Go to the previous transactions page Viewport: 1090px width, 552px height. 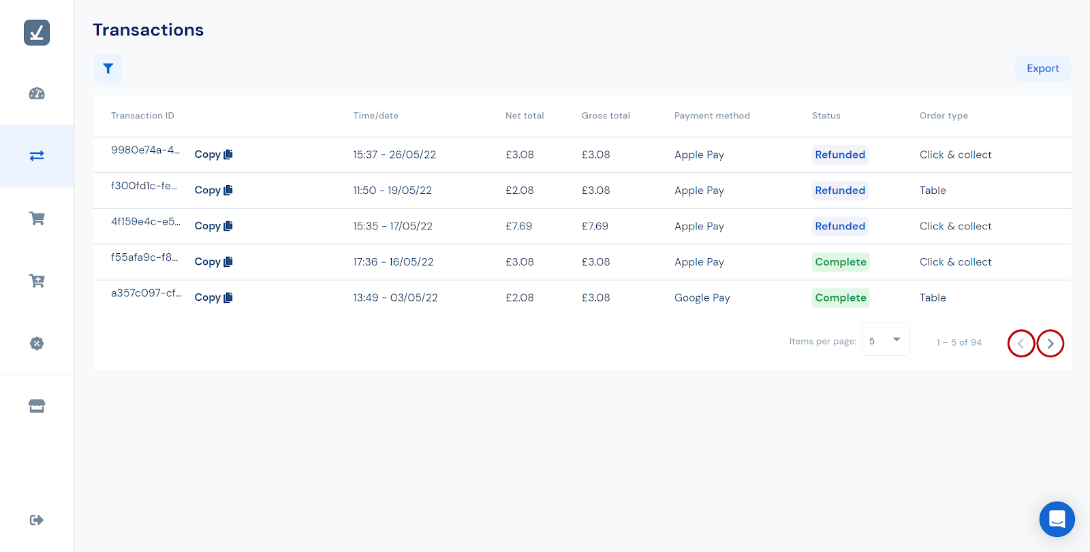click(x=1021, y=344)
